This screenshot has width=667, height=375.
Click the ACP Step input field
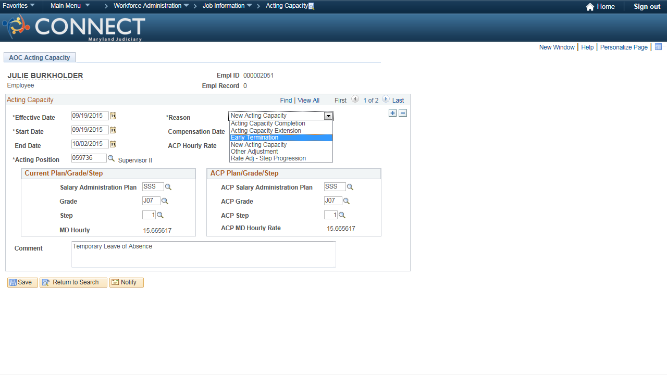(x=331, y=215)
